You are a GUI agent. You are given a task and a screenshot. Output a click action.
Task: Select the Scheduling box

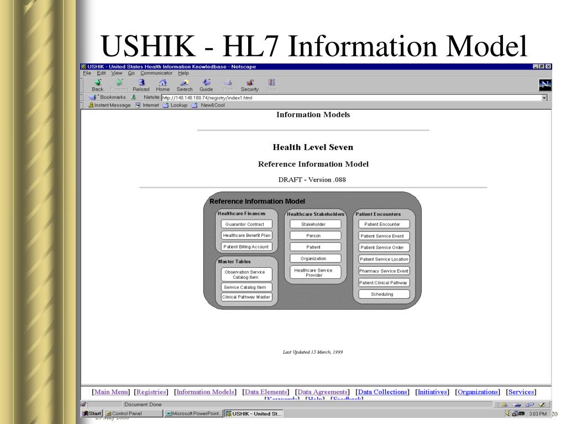pos(384,294)
